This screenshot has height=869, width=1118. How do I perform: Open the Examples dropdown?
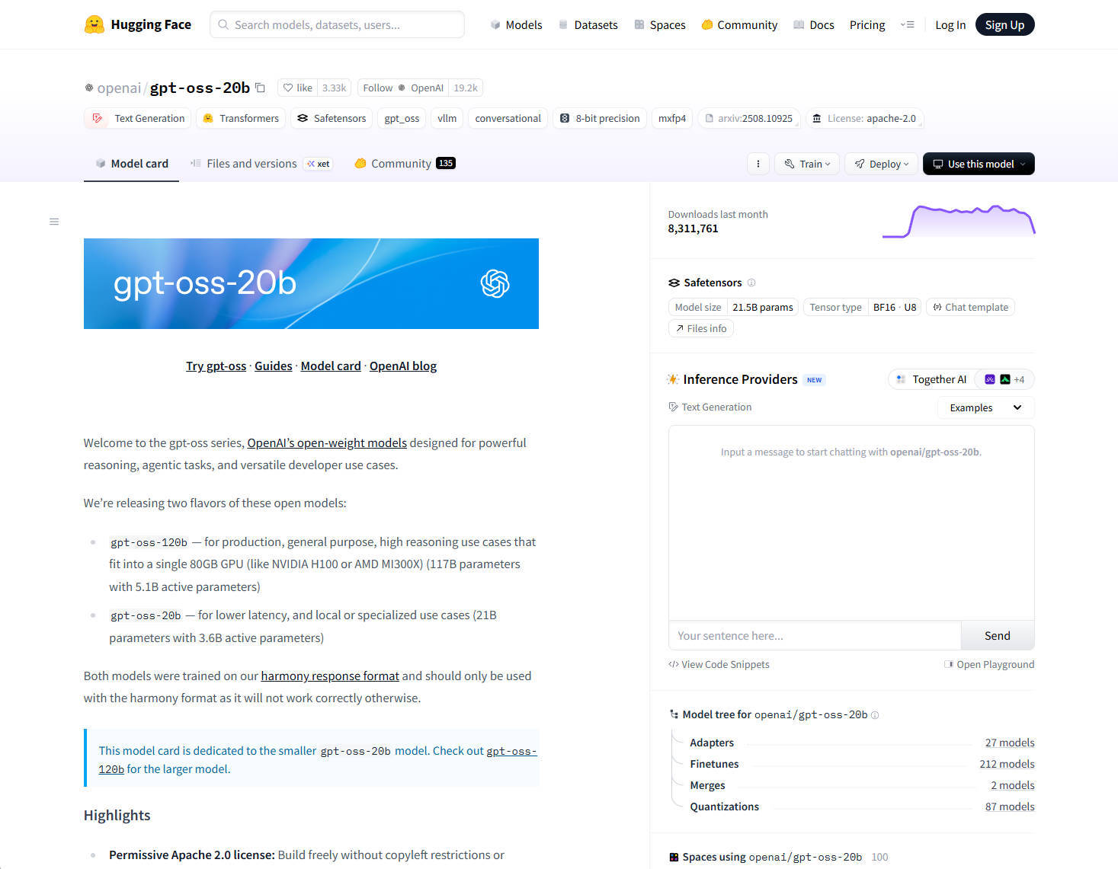(985, 407)
